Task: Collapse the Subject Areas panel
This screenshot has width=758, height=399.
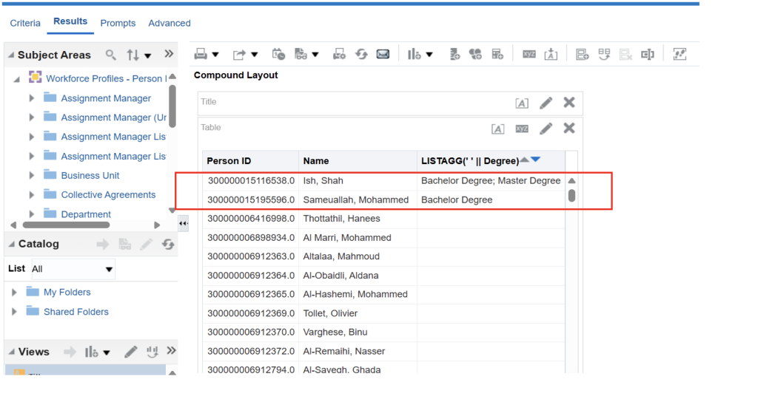Action: coord(10,55)
